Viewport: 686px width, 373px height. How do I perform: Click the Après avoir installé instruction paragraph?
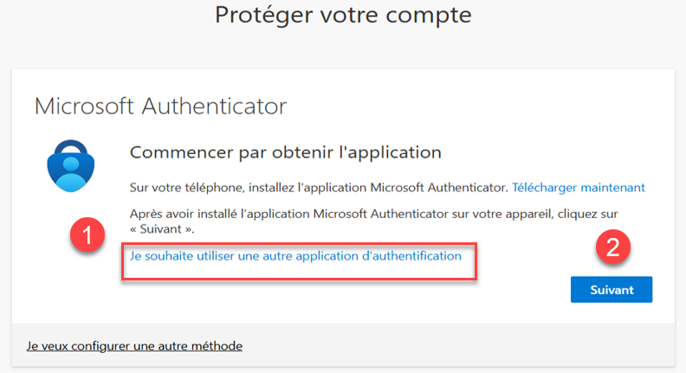point(373,222)
